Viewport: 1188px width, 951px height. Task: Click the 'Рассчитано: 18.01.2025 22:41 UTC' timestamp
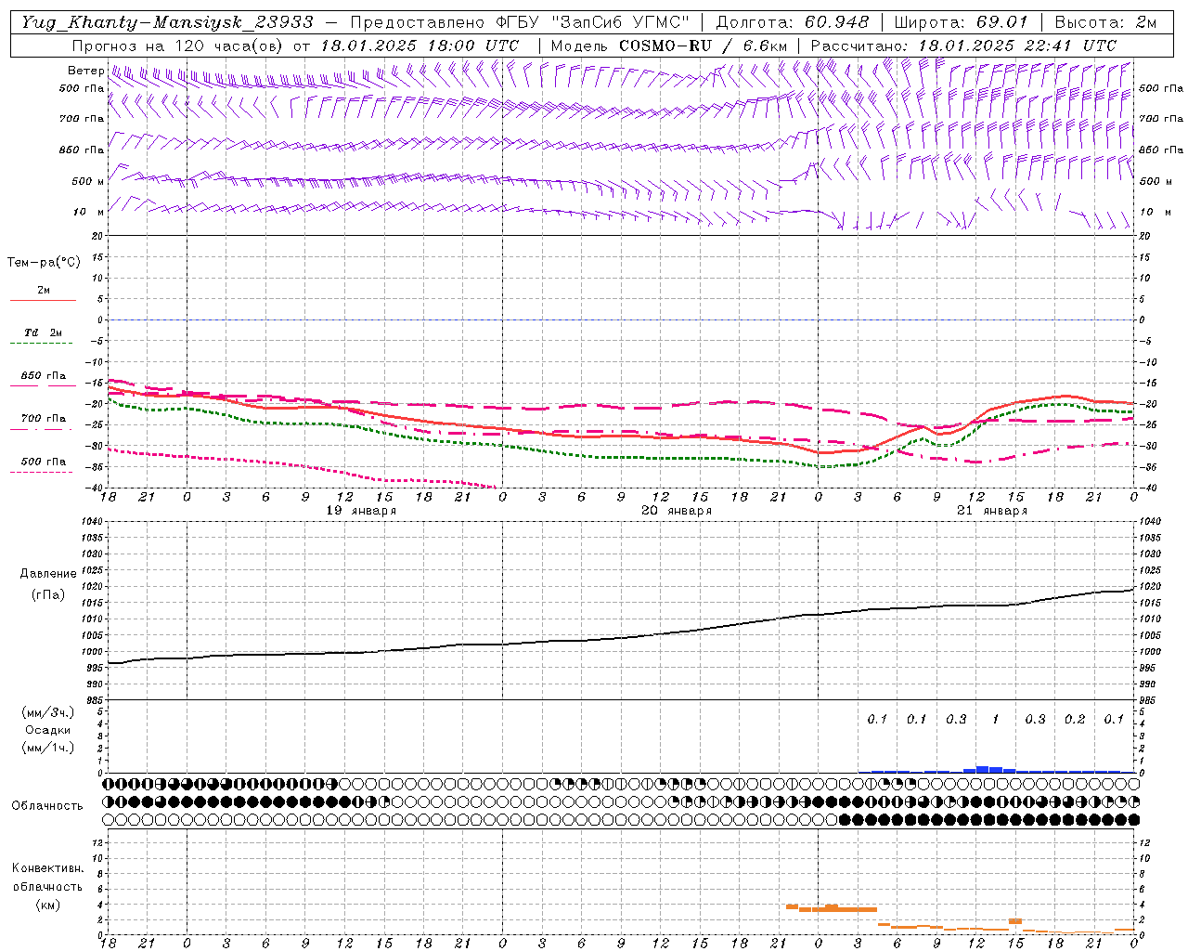[x=963, y=46]
